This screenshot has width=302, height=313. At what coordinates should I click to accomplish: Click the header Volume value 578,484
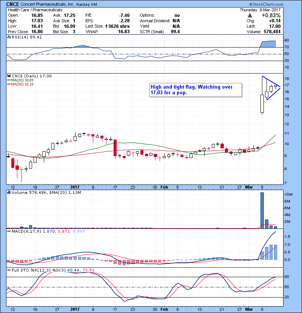[272, 32]
